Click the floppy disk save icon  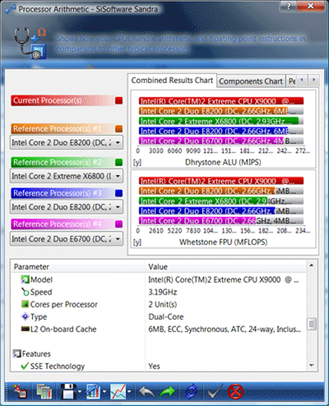pyautogui.click(x=68, y=391)
